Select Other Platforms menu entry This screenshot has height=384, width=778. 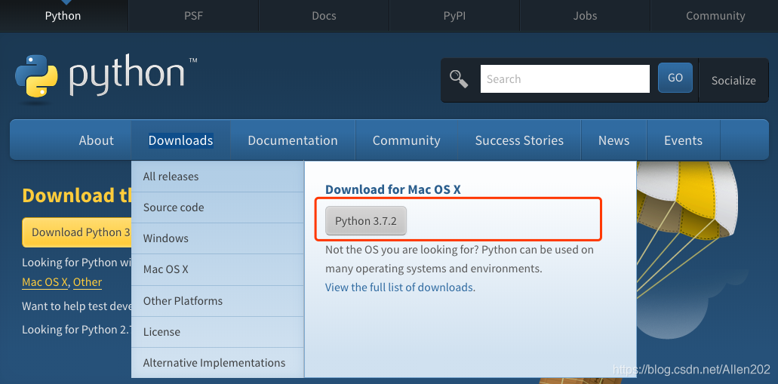click(217, 301)
